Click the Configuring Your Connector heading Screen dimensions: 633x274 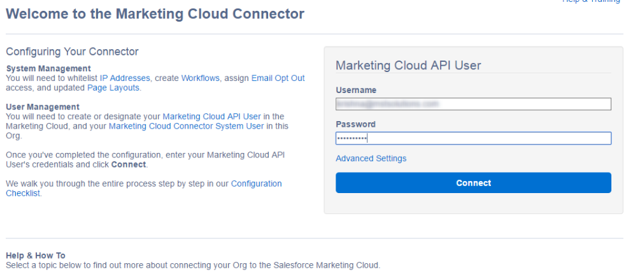72,52
